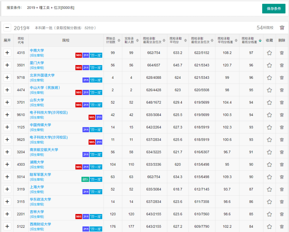Collapse the 2019年 section with the minus button
The image size is (289, 232).
point(7,28)
